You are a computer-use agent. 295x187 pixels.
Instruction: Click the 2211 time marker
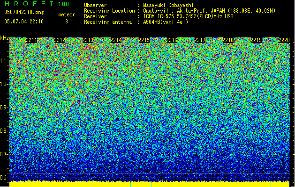(x=31, y=40)
